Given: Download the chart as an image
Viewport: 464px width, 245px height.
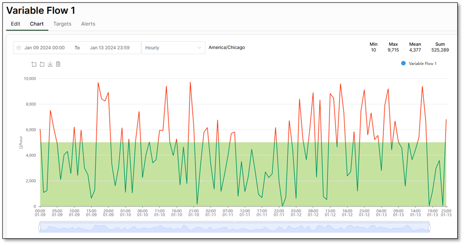Looking at the screenshot, I should click(x=50, y=64).
